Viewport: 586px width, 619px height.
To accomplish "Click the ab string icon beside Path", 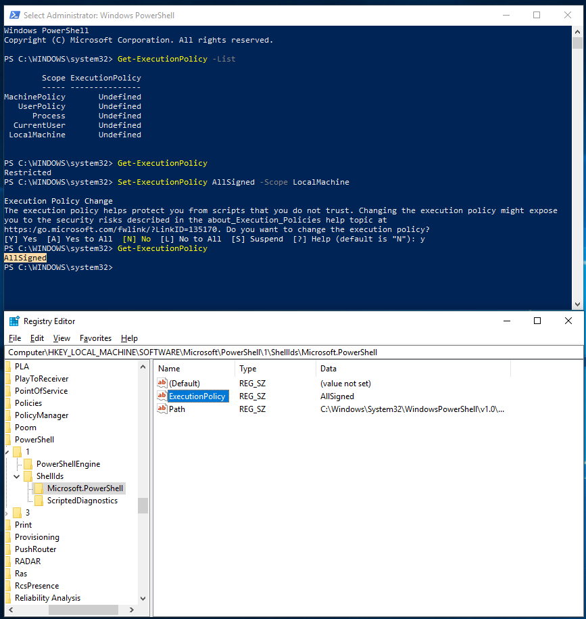I will tap(162, 409).
